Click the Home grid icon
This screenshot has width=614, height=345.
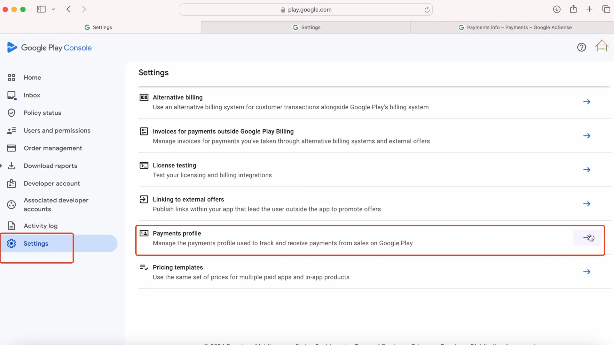click(12, 77)
